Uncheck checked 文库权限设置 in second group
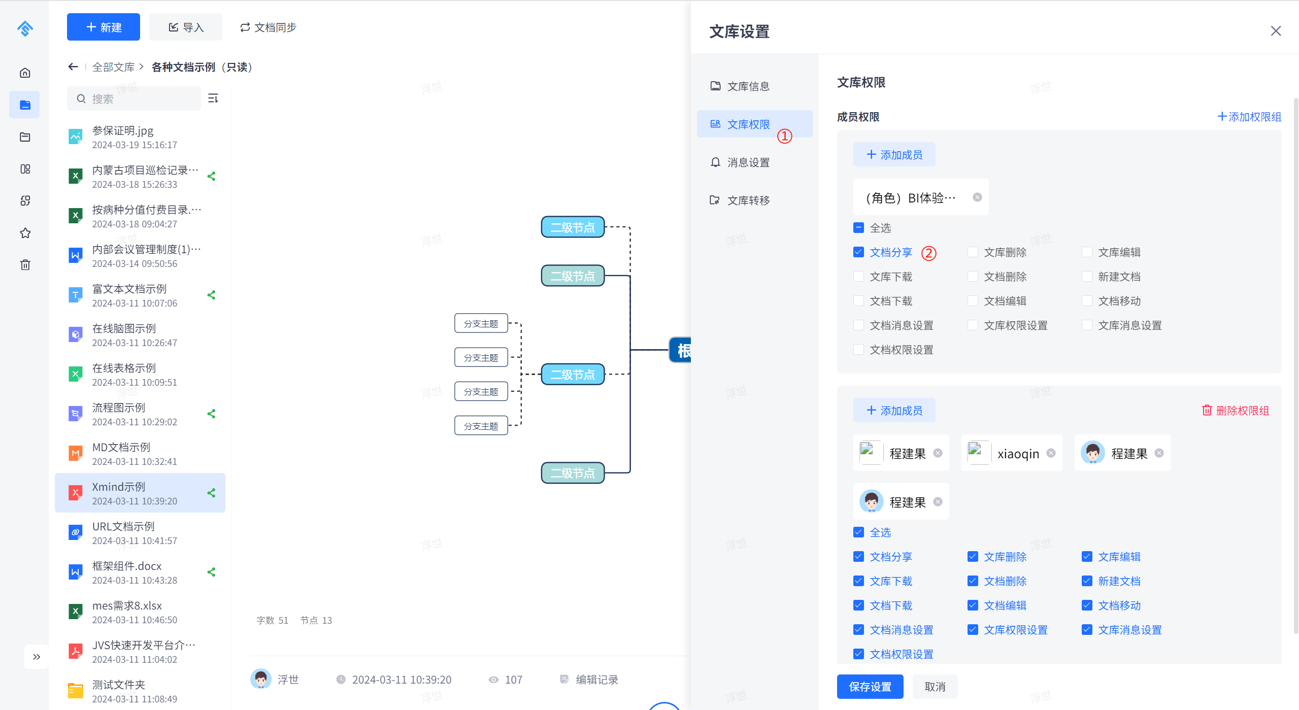Screen dimensions: 1299x710 pos(973,629)
